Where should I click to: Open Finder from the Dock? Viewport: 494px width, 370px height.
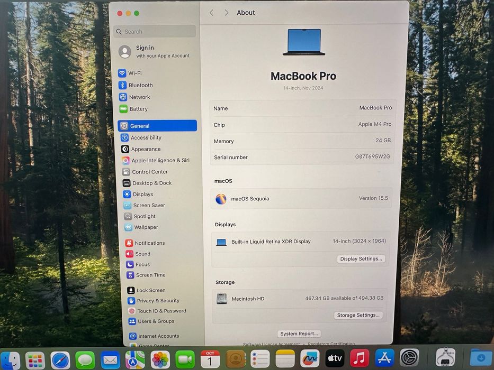tap(10, 360)
